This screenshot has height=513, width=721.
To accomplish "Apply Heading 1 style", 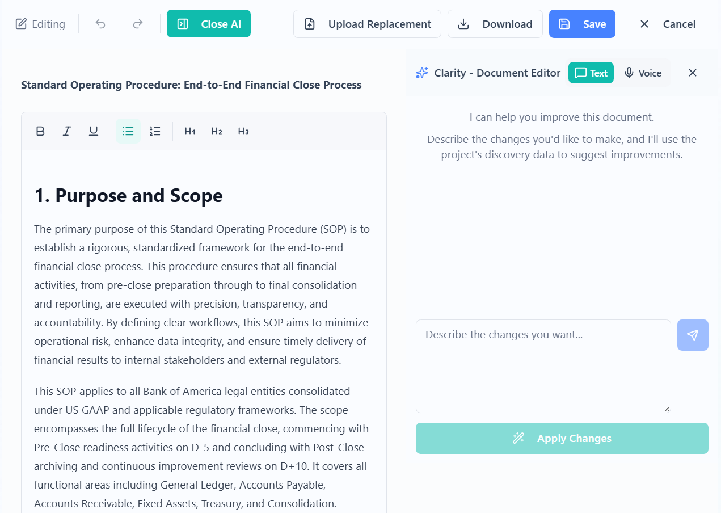I will pyautogui.click(x=189, y=131).
